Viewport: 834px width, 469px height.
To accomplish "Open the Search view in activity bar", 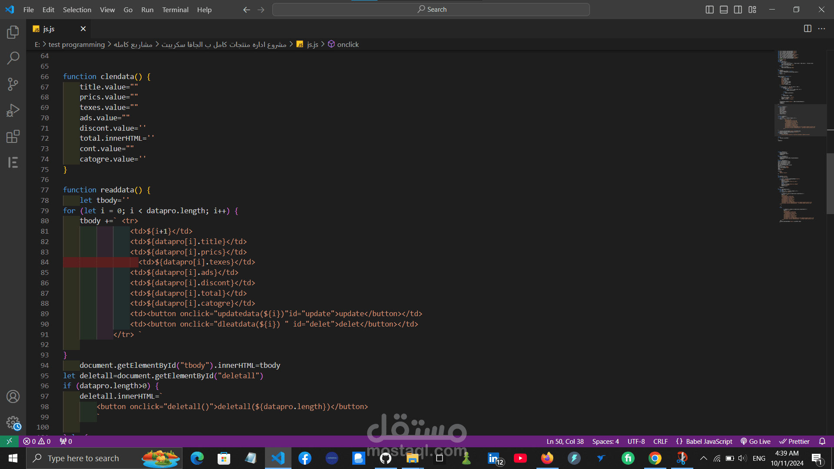I will [x=13, y=58].
